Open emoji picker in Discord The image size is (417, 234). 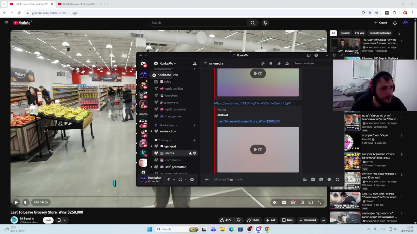tap(329, 179)
